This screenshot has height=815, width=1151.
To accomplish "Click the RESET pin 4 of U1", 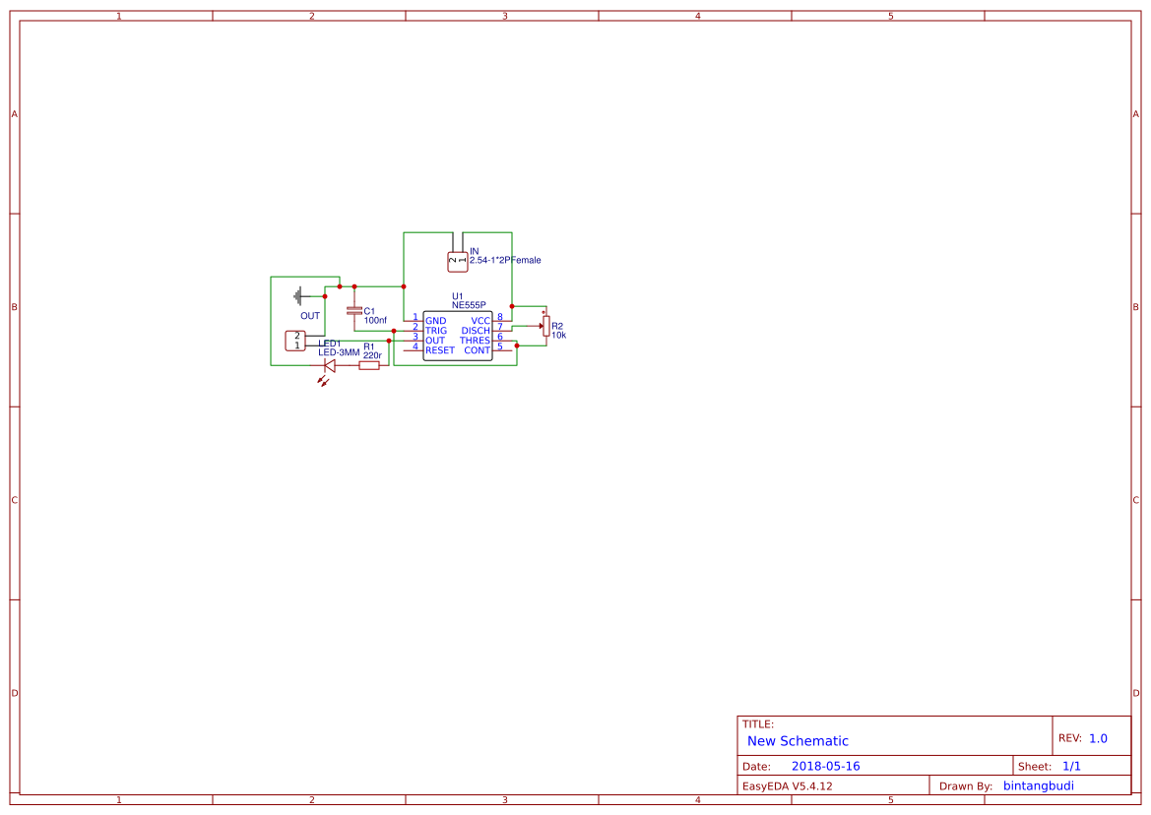I will pyautogui.click(x=413, y=349).
